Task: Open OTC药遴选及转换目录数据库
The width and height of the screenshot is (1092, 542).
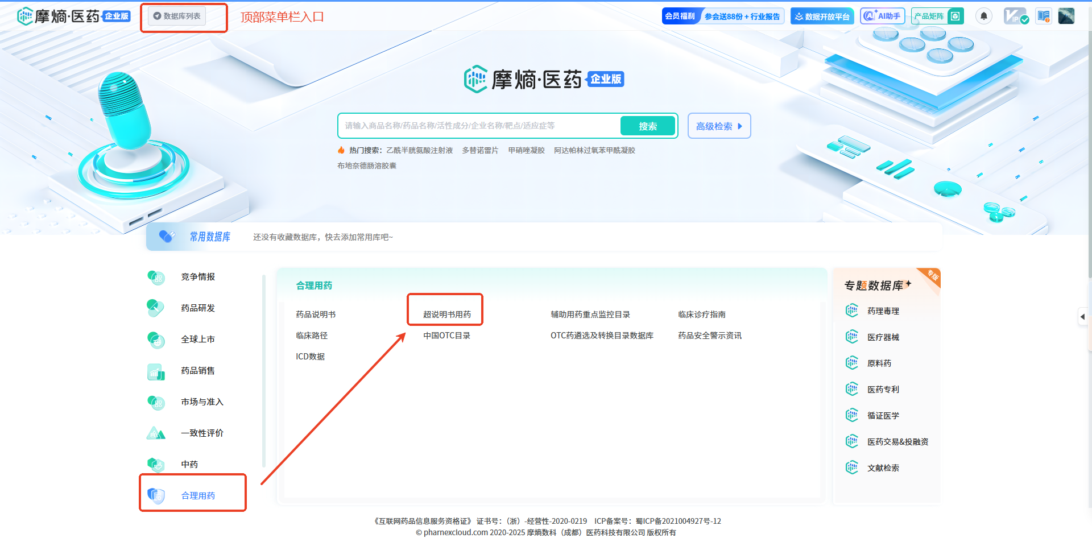Action: [602, 336]
